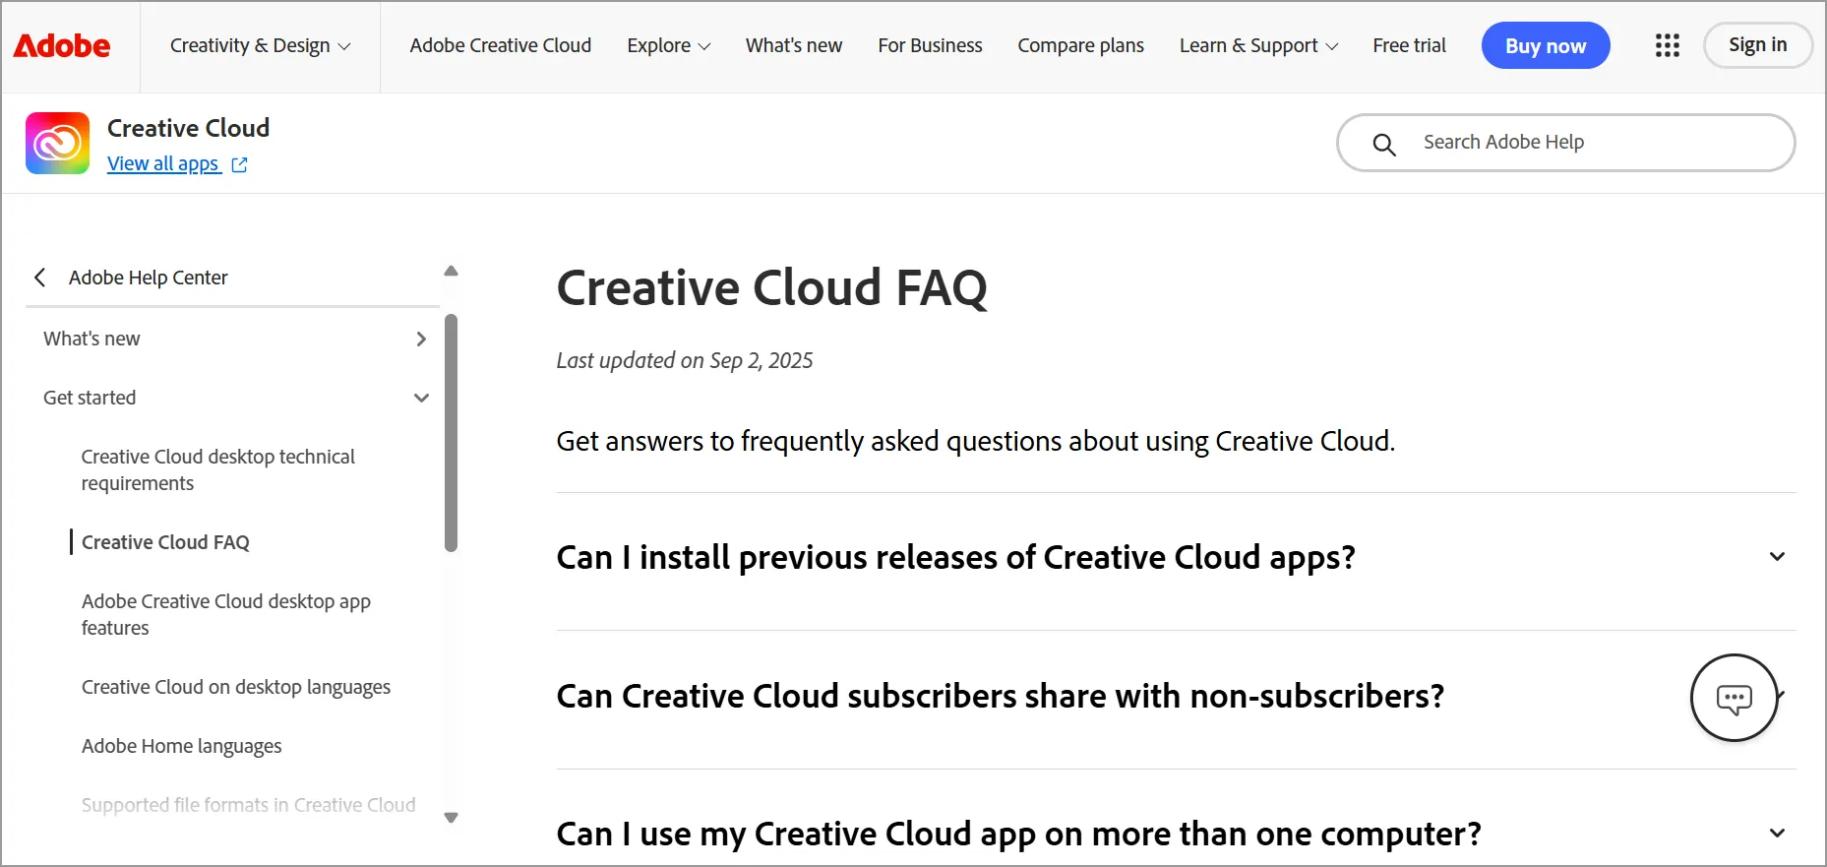Click the external link icon after View all apps
This screenshot has width=1827, height=867.
pos(239,165)
